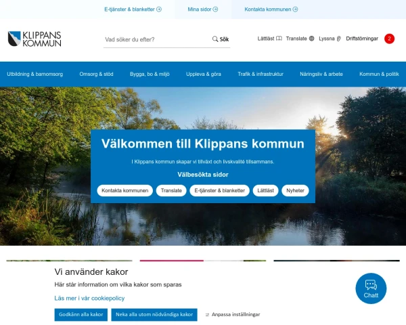This screenshot has height=325, width=406.
Task: Click the Nyheter quick link pill
Action: (x=295, y=190)
